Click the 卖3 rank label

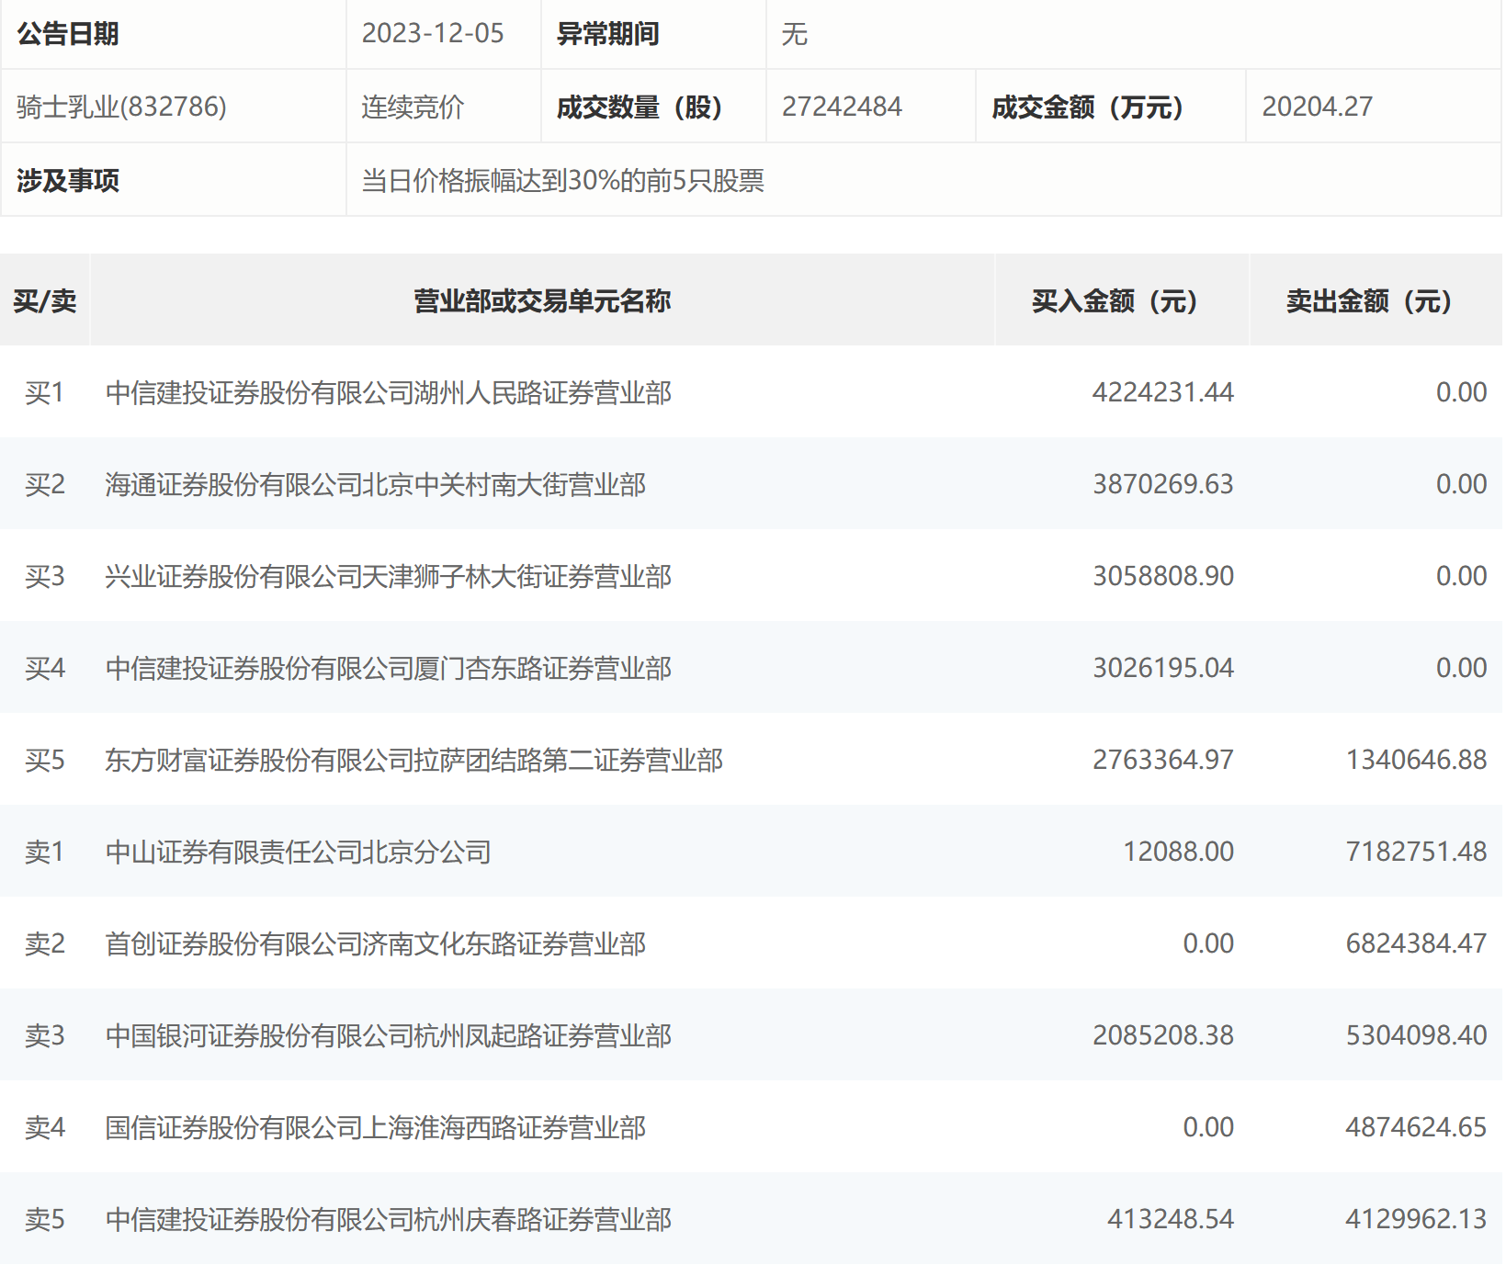coord(44,1035)
